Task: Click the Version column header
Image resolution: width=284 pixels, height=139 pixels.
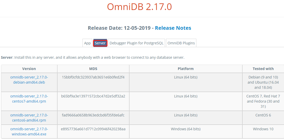Action: click(29, 69)
